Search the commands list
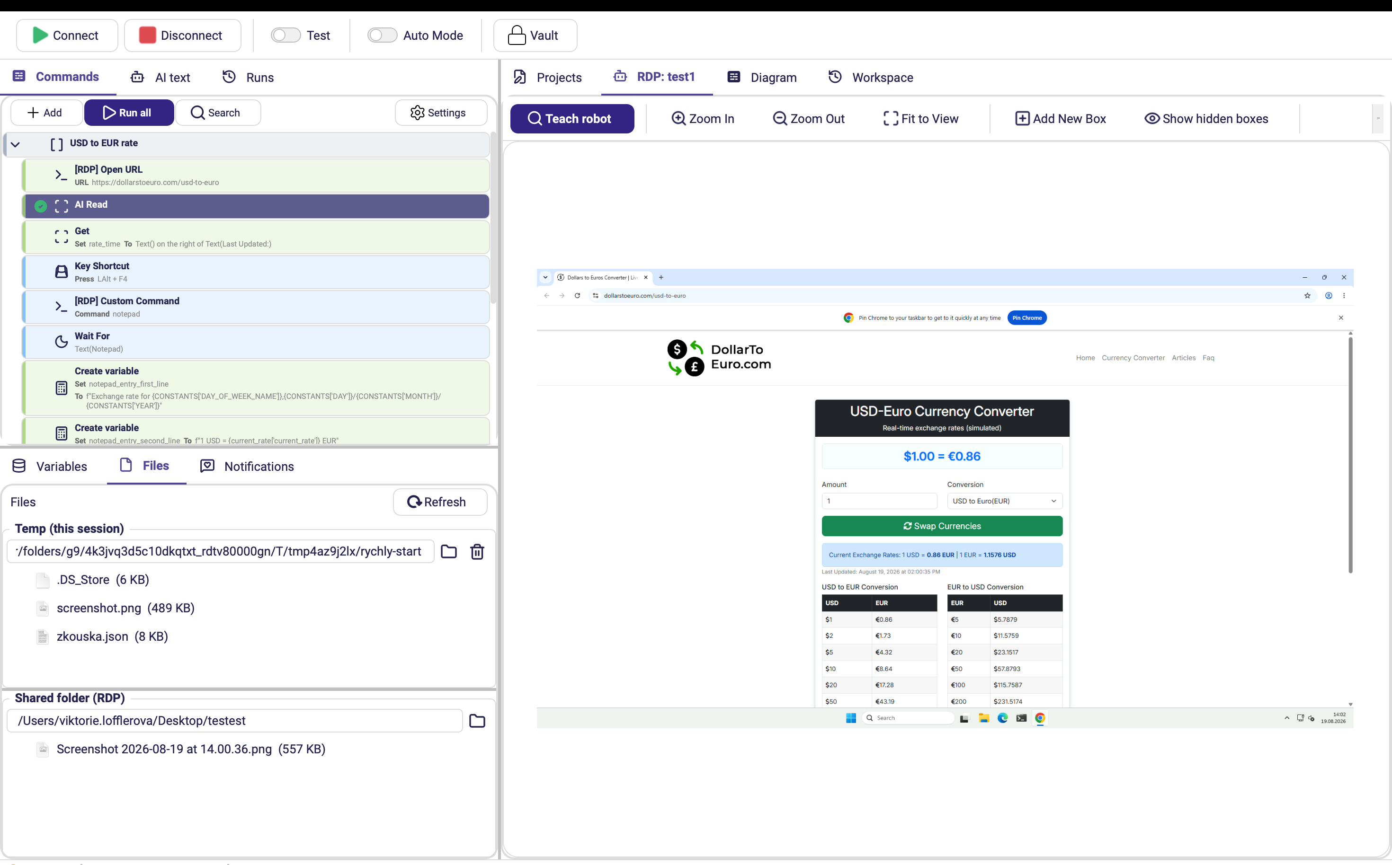The image size is (1392, 865). tap(217, 113)
